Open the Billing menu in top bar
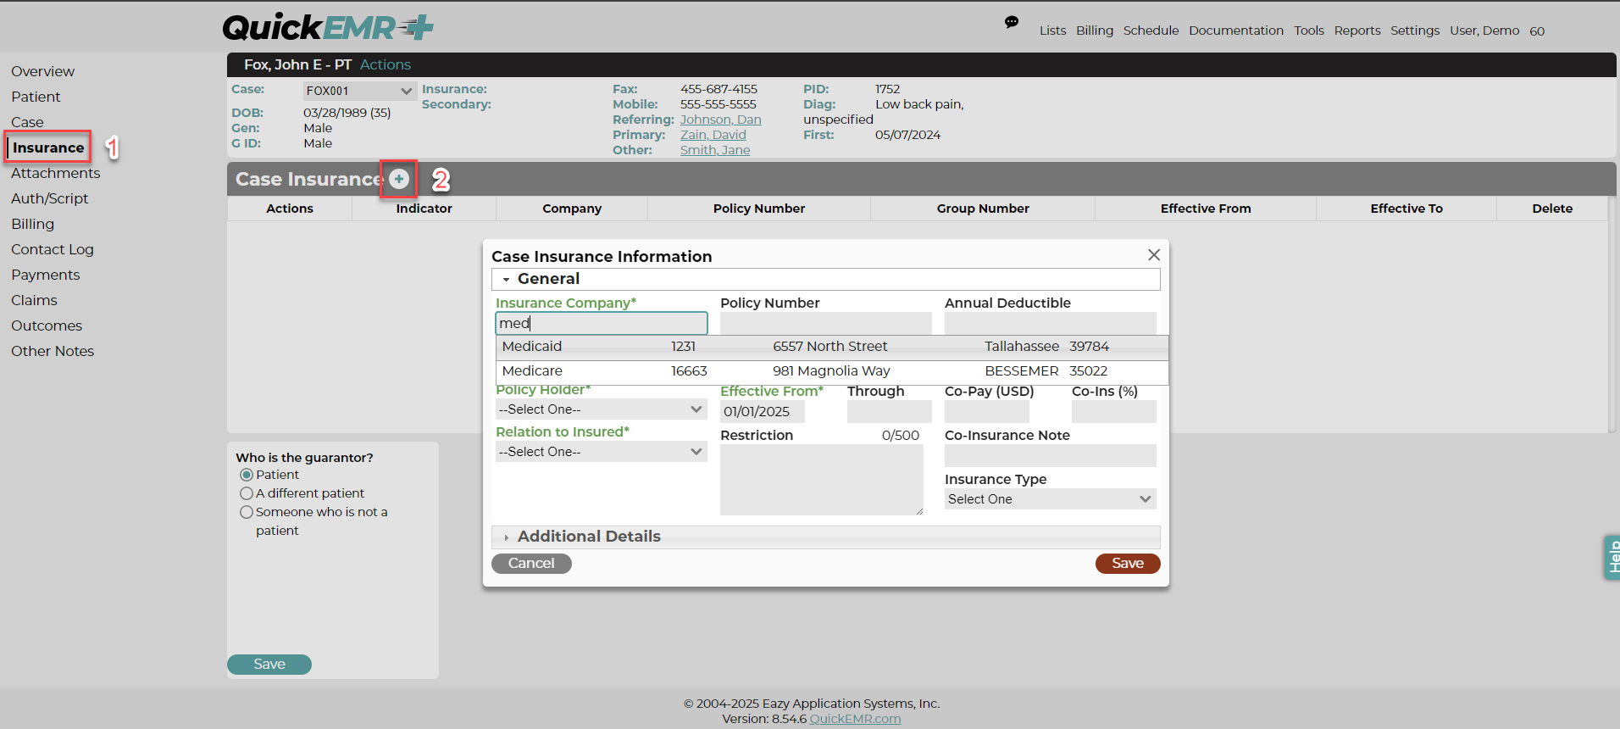This screenshot has width=1620, height=729. coord(1095,31)
